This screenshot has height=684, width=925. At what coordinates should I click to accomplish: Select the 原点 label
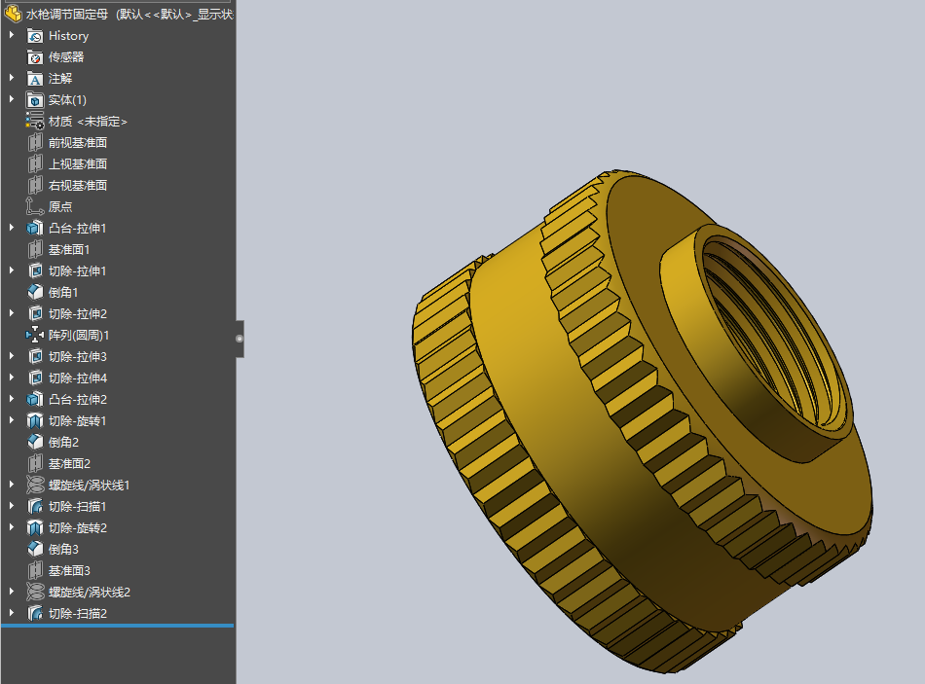click(60, 207)
